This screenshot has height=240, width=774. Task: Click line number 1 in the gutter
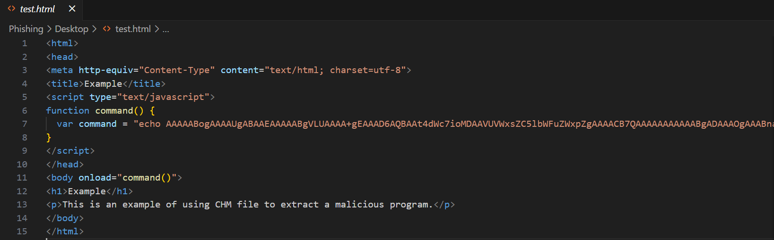point(25,43)
